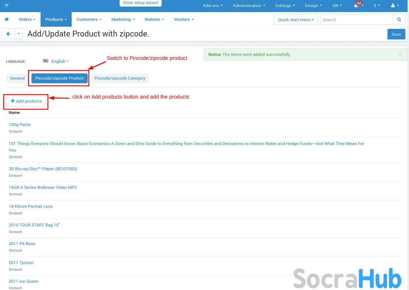Open the $ currency dropdown

click(x=377, y=5)
